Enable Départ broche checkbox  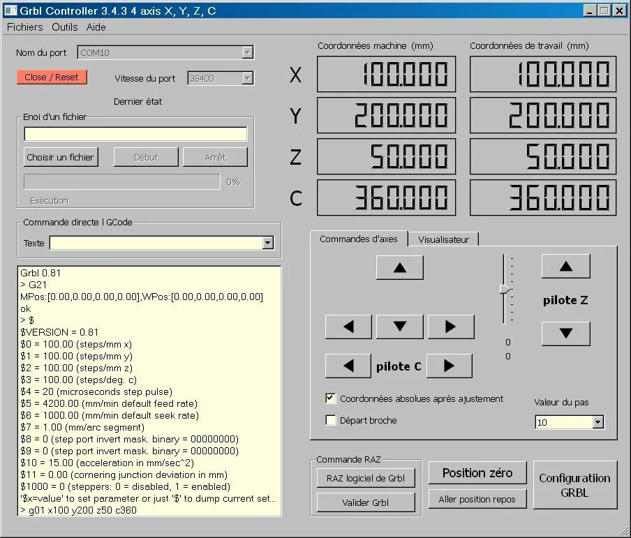click(x=330, y=420)
